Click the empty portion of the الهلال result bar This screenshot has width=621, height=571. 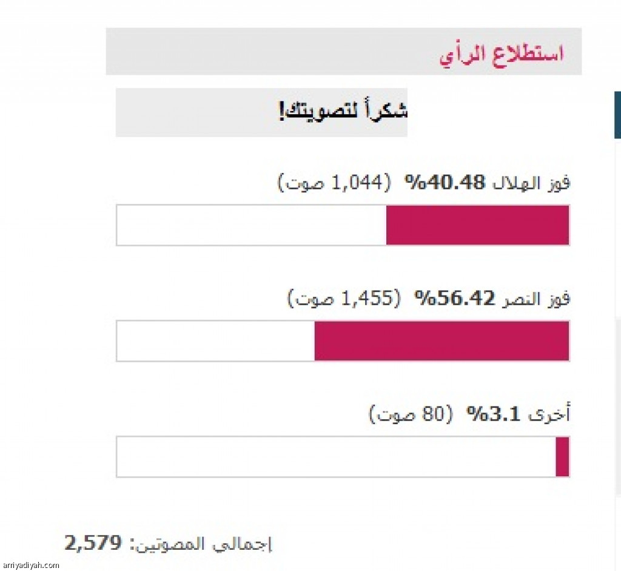(x=252, y=225)
